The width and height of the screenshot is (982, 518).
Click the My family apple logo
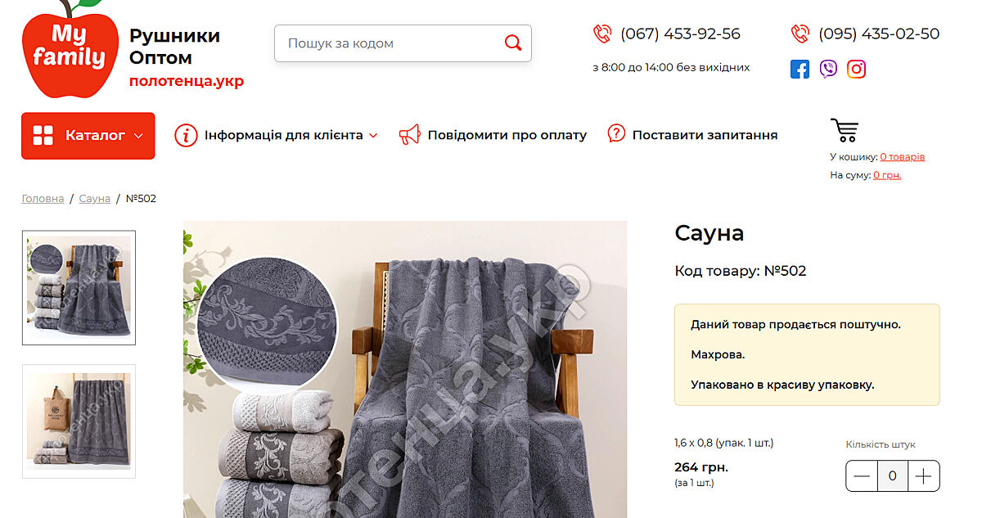pyautogui.click(x=69, y=49)
